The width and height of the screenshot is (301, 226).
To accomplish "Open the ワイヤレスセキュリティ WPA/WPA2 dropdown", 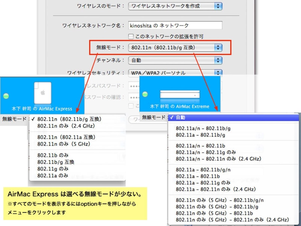I will pyautogui.click(x=175, y=73).
